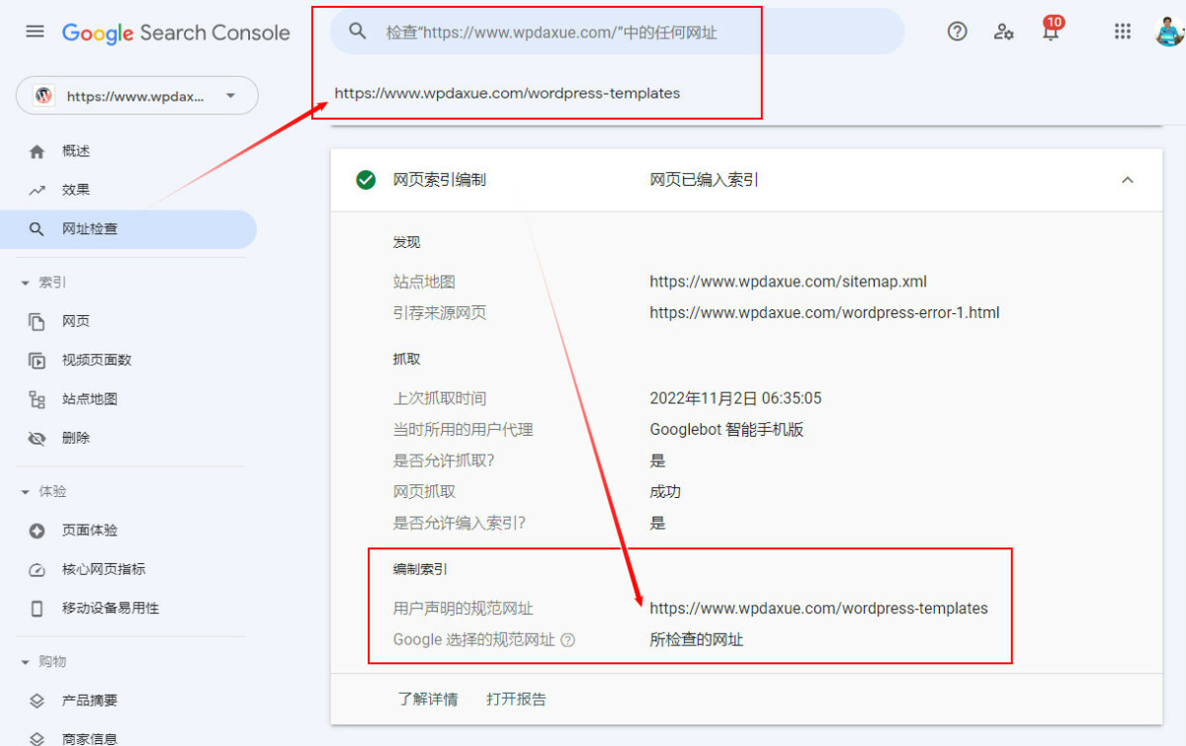This screenshot has height=746, width=1186.
Task: Open the help question mark icon
Action: pos(957,32)
